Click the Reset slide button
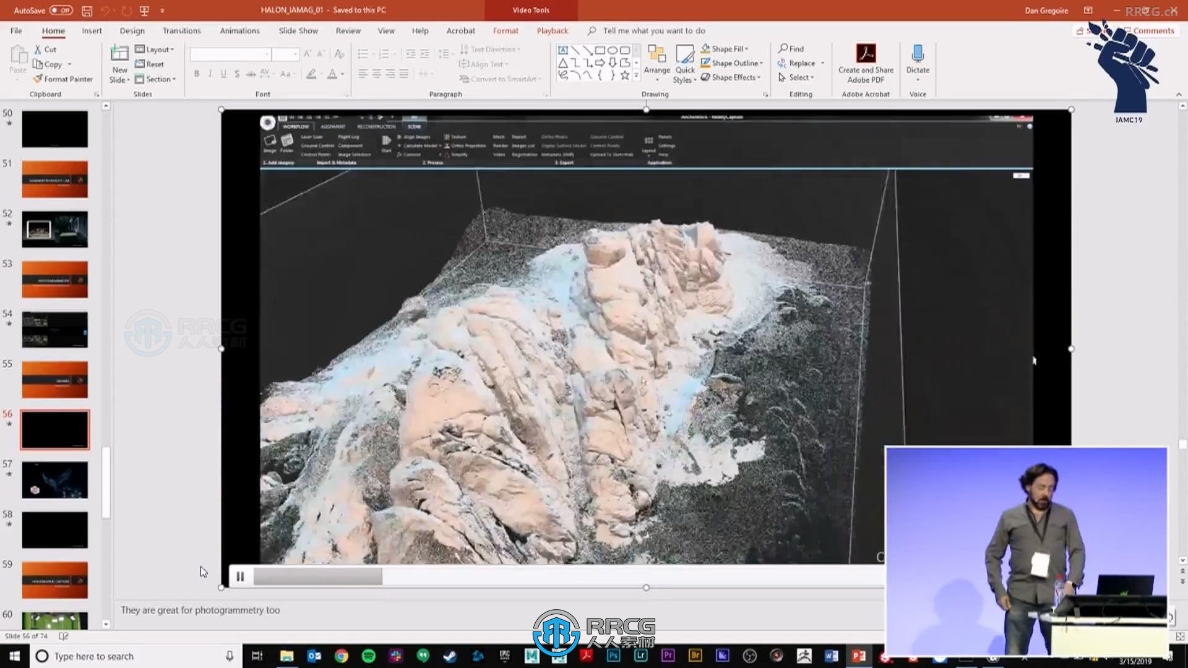Image resolution: width=1188 pixels, height=668 pixels. (149, 64)
